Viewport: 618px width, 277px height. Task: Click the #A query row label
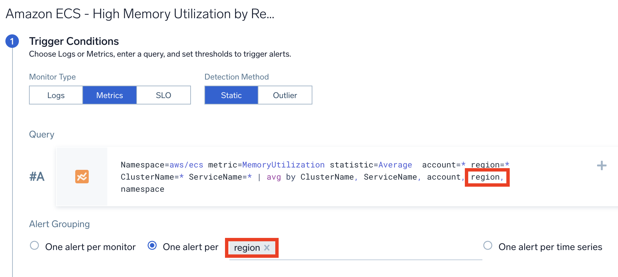coord(37,177)
